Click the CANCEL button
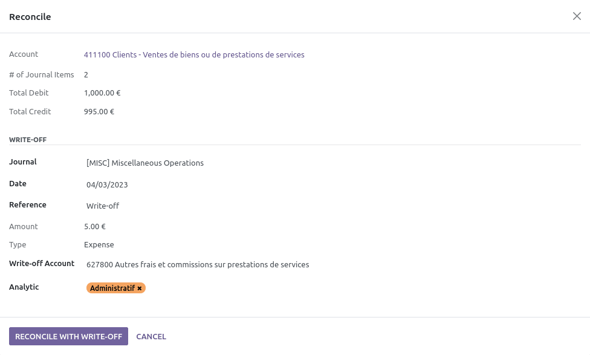The height and width of the screenshot is (355, 590). pos(151,336)
